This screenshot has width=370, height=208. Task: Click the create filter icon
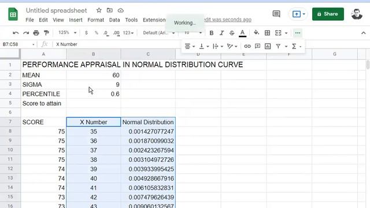278,46
